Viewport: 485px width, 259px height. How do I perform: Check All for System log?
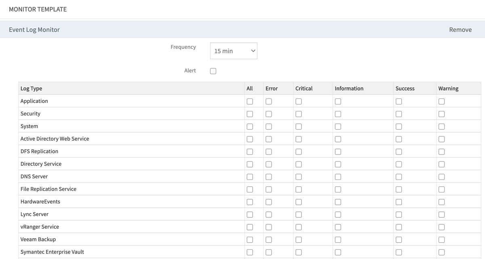(250, 126)
